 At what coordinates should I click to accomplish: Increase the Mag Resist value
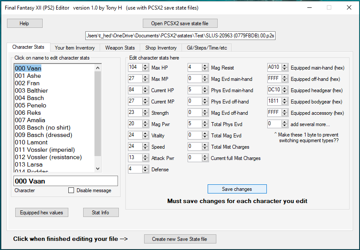click(205, 65)
